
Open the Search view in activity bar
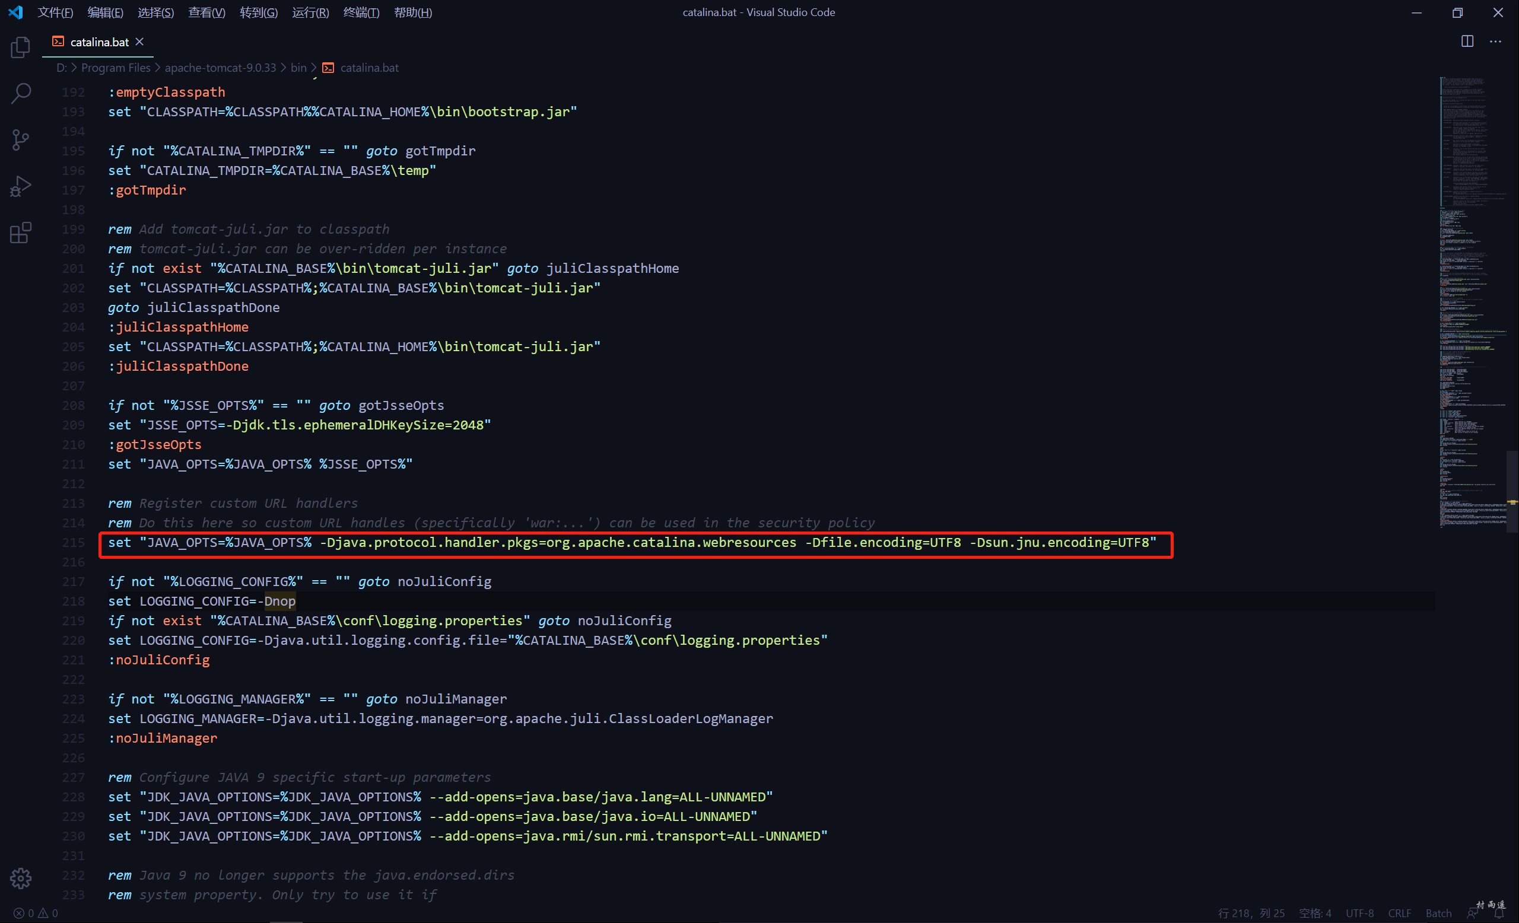coord(20,94)
